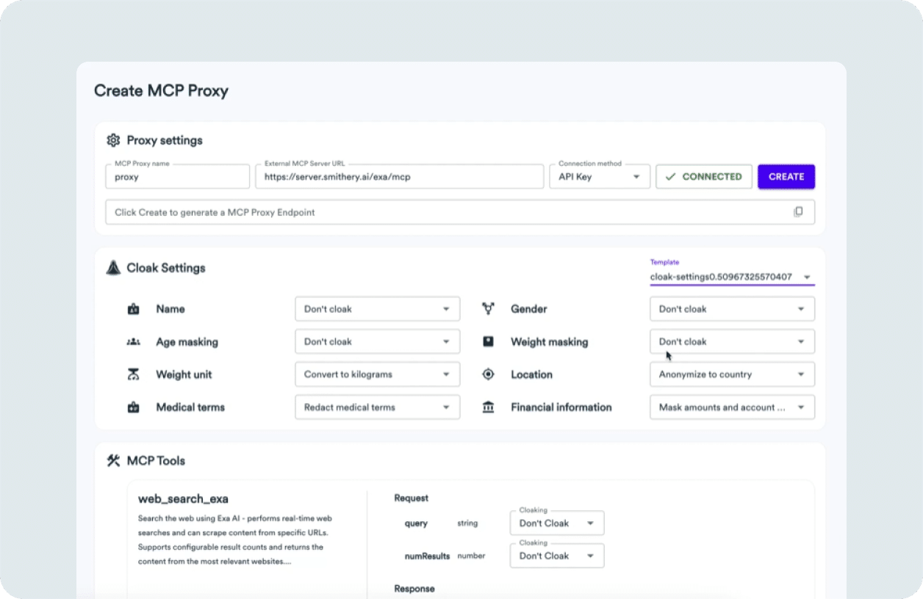The width and height of the screenshot is (923, 599).
Task: Click the Financial information label
Action: pyautogui.click(x=561, y=407)
